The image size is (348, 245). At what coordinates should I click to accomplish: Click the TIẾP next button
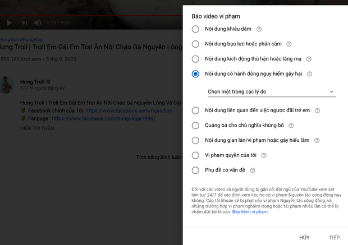(334, 238)
